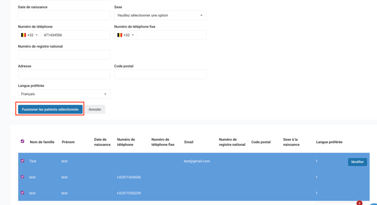Open the Langue préférée dropdown showing Français

click(x=64, y=94)
